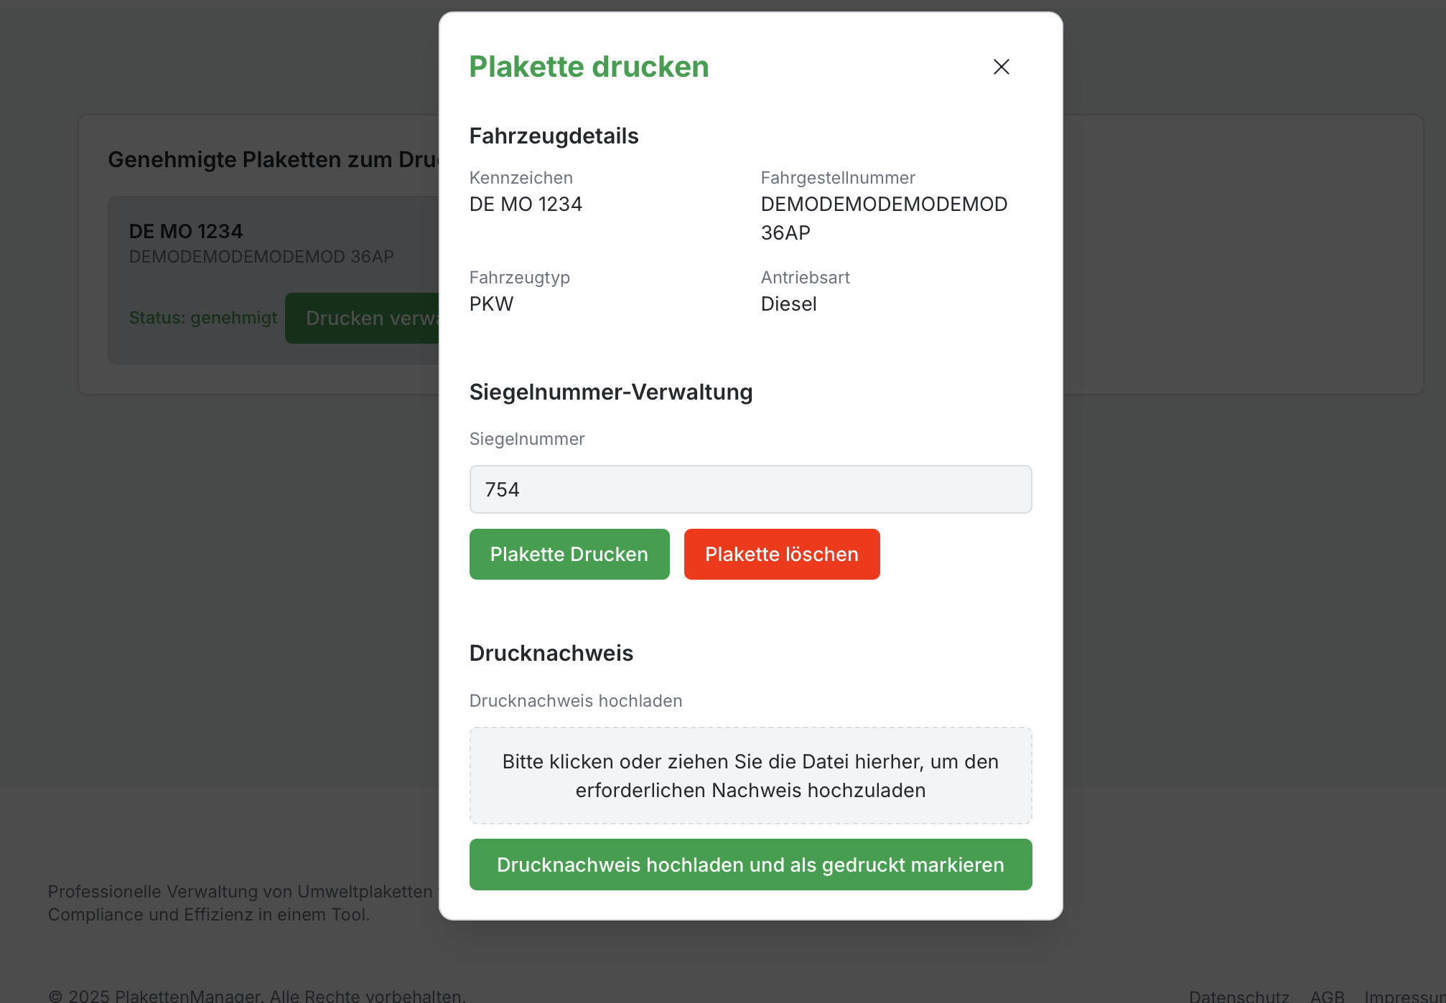Screen dimensions: 1446x1003
Task: Click the Plakette drucken dialog title
Action: point(589,67)
